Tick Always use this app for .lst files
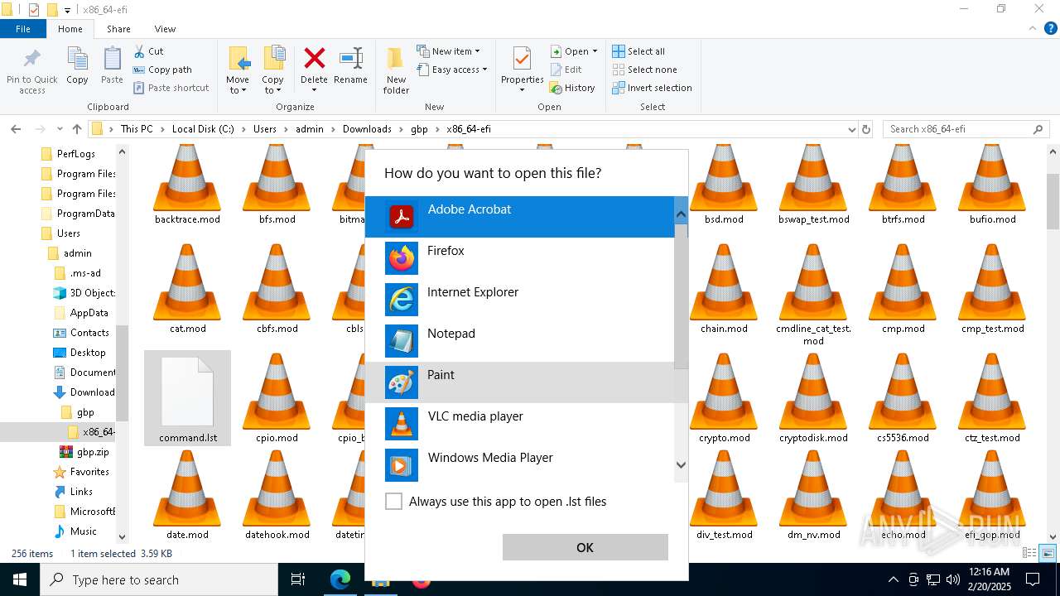The image size is (1060, 596). coord(394,502)
